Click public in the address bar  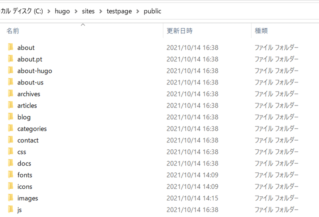(x=152, y=12)
